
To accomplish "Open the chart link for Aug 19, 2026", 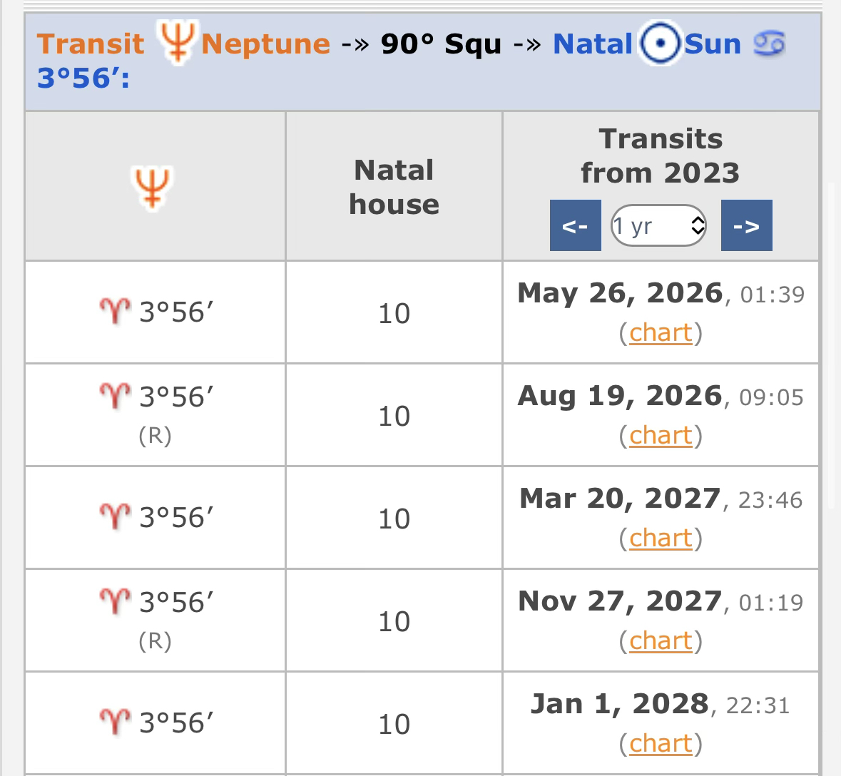I will (x=661, y=435).
